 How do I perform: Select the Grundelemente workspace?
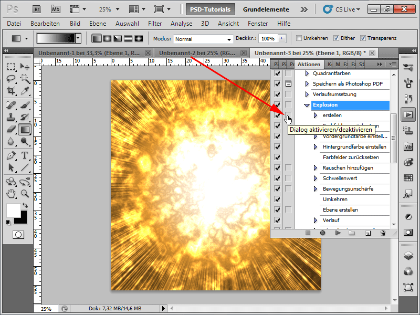pos(266,9)
